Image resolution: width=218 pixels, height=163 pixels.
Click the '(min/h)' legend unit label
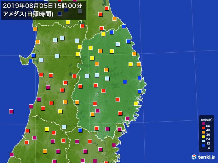tap(207, 120)
